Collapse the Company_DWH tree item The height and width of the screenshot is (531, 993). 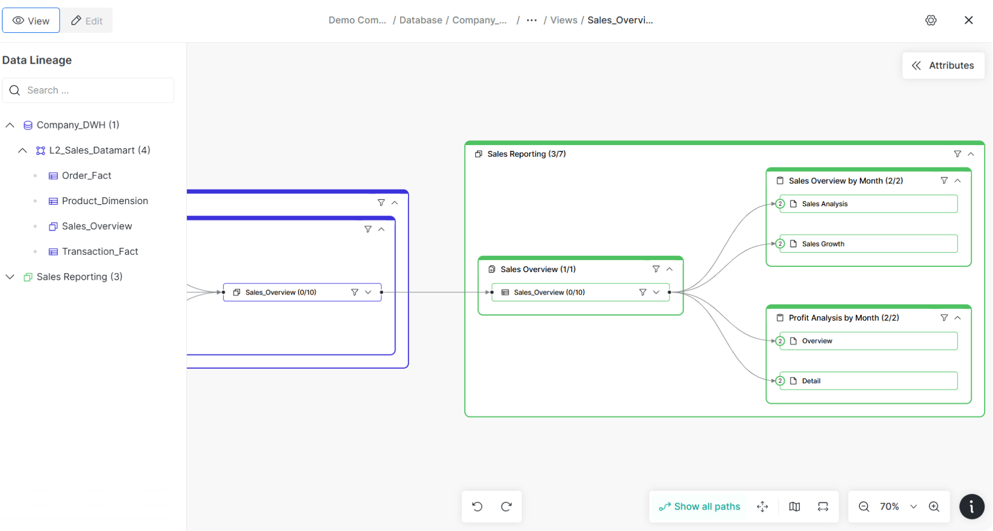[x=9, y=125]
